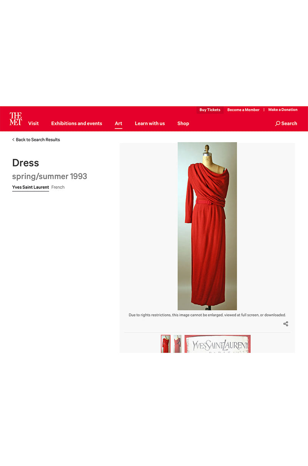Open search via the magnifier icon
This screenshot has height=466, width=308.
[x=278, y=123]
